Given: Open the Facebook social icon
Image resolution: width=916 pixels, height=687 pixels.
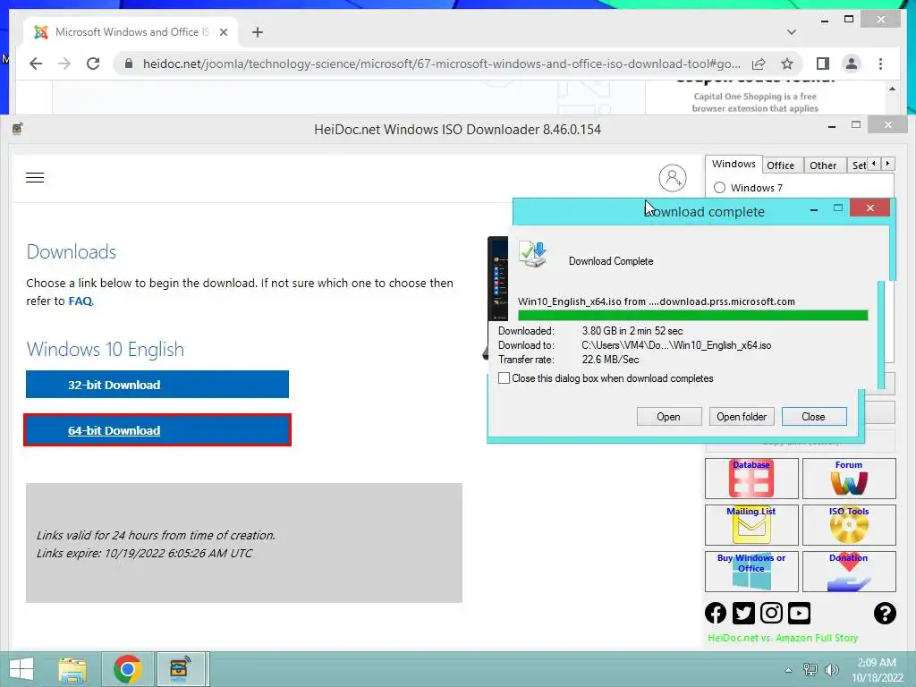Looking at the screenshot, I should tap(716, 613).
